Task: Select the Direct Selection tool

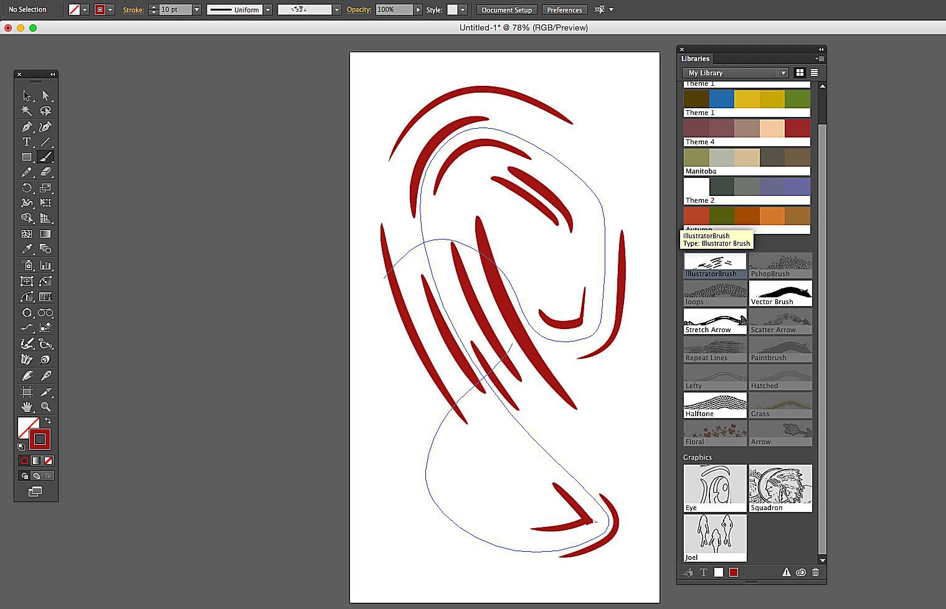Action: pos(45,95)
